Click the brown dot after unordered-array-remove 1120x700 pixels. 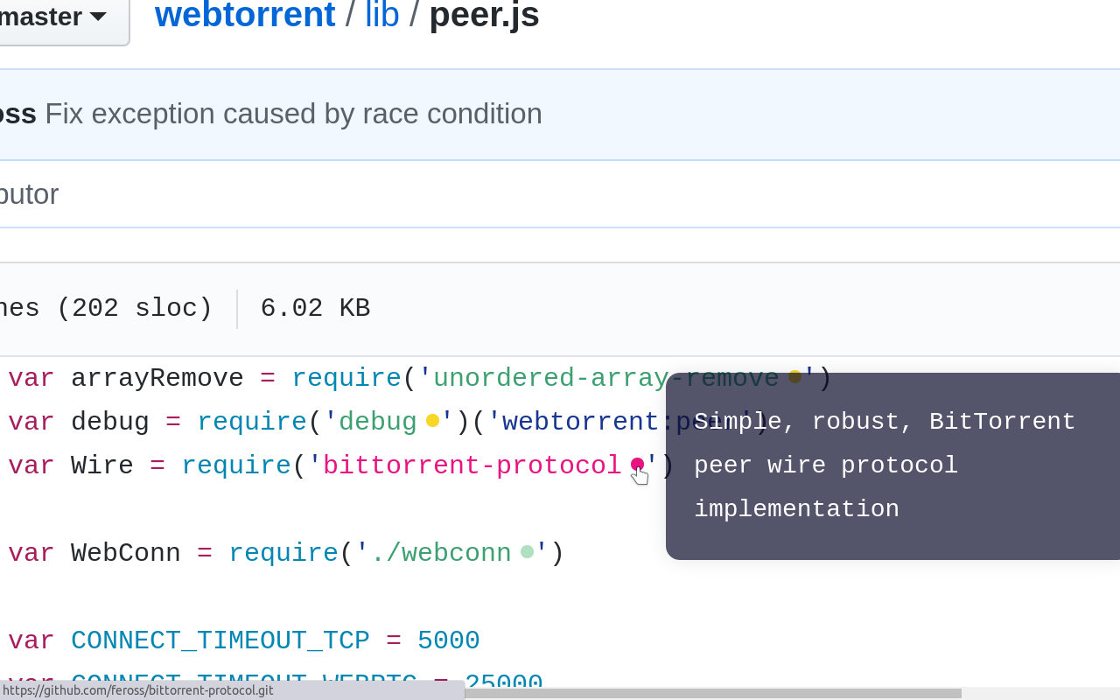794,377
